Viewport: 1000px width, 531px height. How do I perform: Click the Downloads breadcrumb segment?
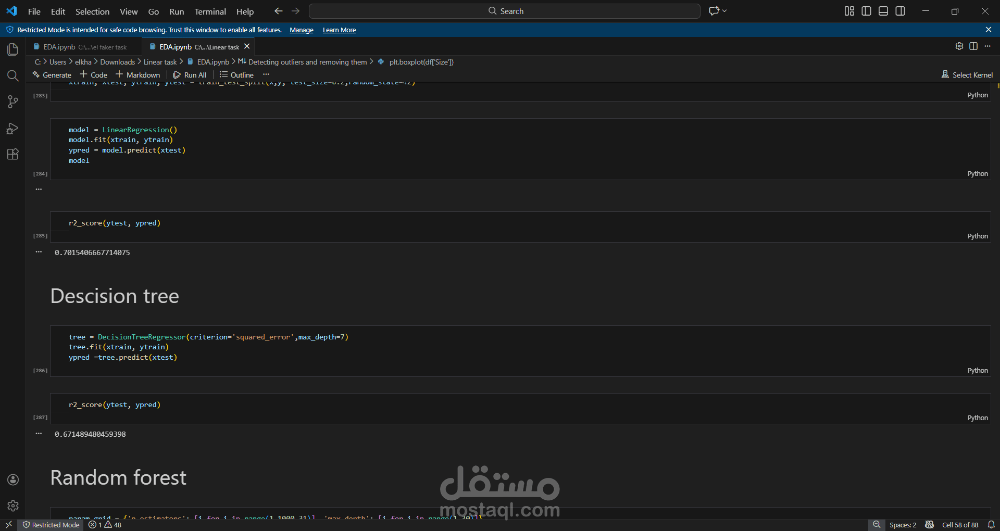117,62
